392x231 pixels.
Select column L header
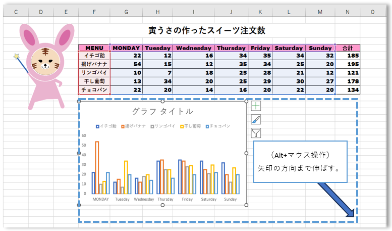point(289,12)
